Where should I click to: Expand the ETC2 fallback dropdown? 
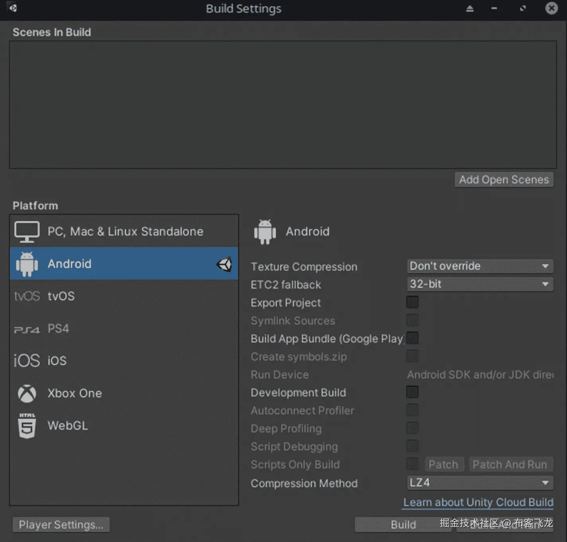pos(479,284)
